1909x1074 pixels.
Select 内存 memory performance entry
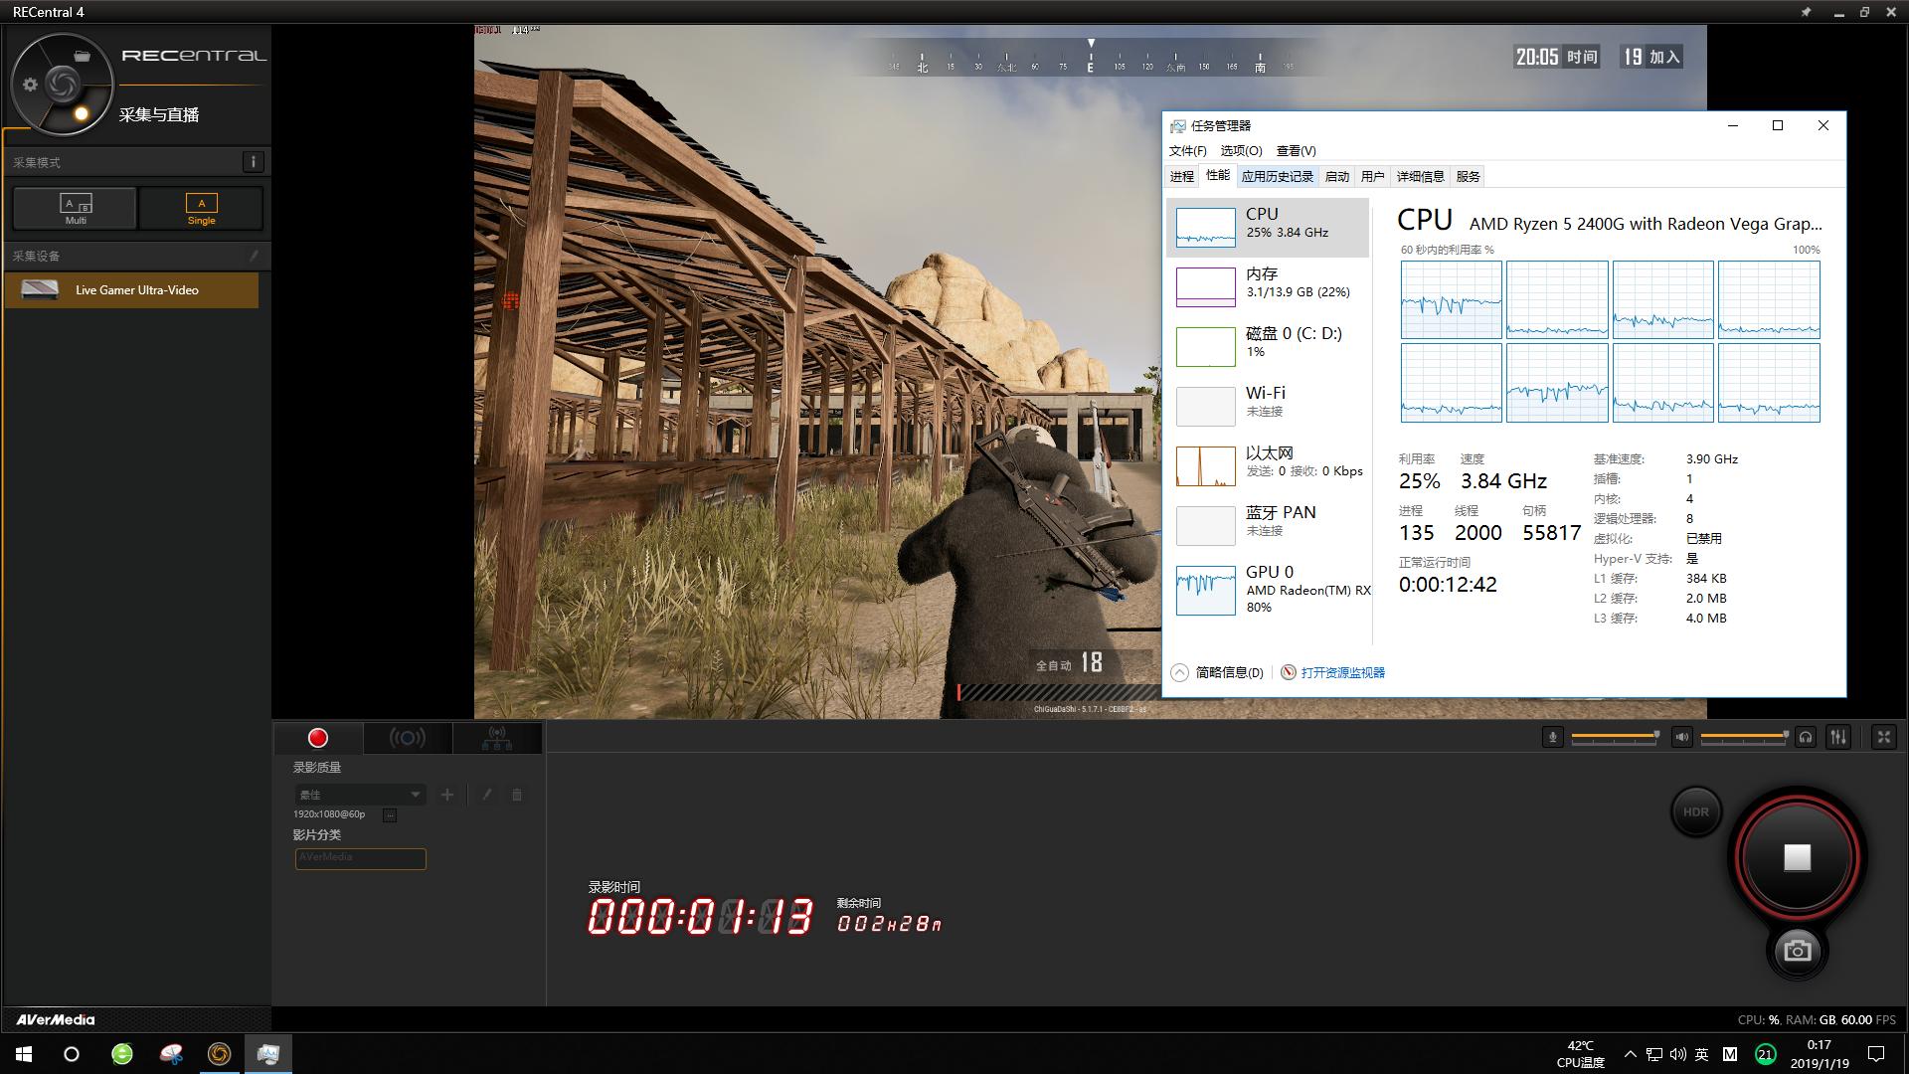1268,286
